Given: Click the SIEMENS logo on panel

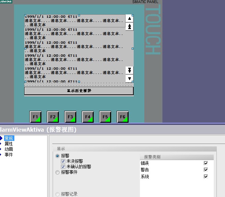Looking at the screenshot, I should coord(6,1).
